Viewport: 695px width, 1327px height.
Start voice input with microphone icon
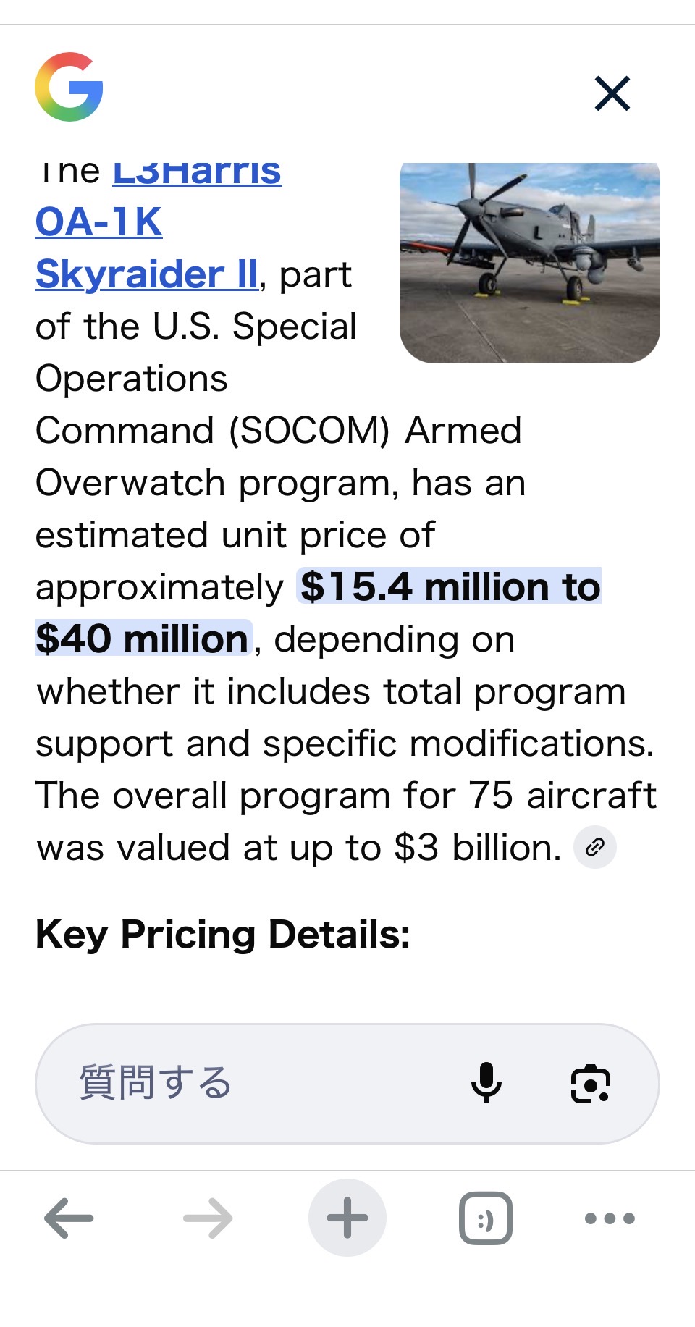point(486,1083)
